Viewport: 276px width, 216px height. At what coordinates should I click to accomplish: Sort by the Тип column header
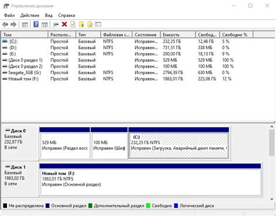click(x=89, y=34)
